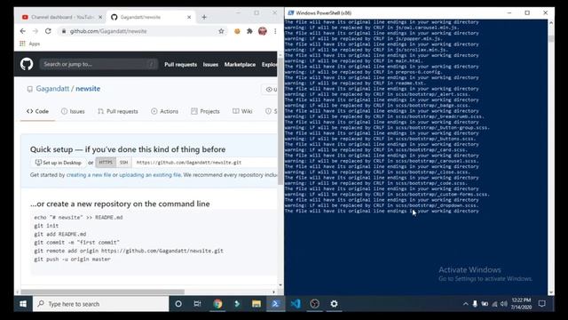The width and height of the screenshot is (568, 320).
Task: Go forward in Chrome browser
Action: point(35,31)
